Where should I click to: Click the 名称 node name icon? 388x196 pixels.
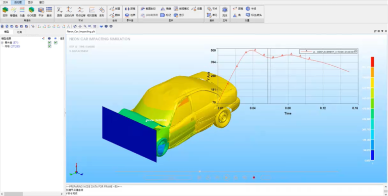pos(102,12)
